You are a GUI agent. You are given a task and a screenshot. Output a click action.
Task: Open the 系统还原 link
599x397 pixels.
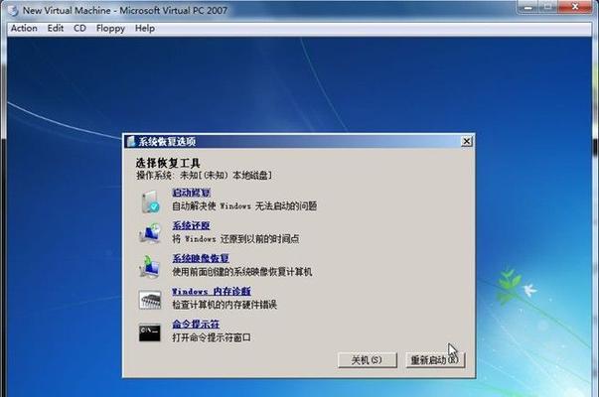pos(191,225)
